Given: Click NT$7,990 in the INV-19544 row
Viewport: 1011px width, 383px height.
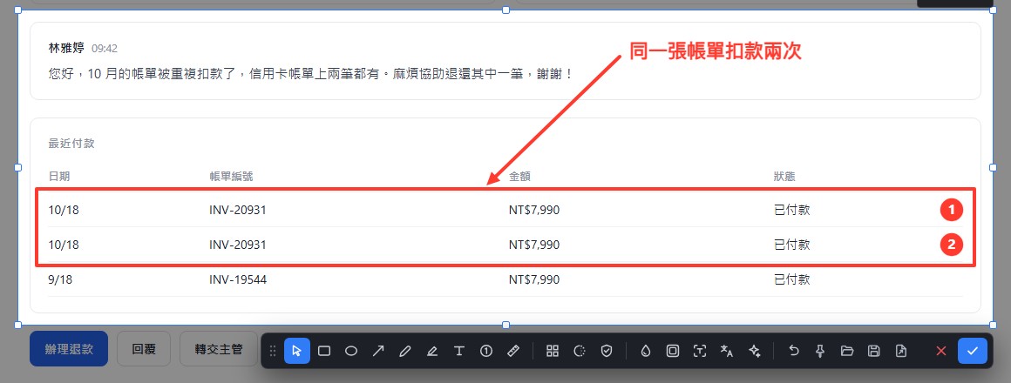Looking at the screenshot, I should pos(534,279).
